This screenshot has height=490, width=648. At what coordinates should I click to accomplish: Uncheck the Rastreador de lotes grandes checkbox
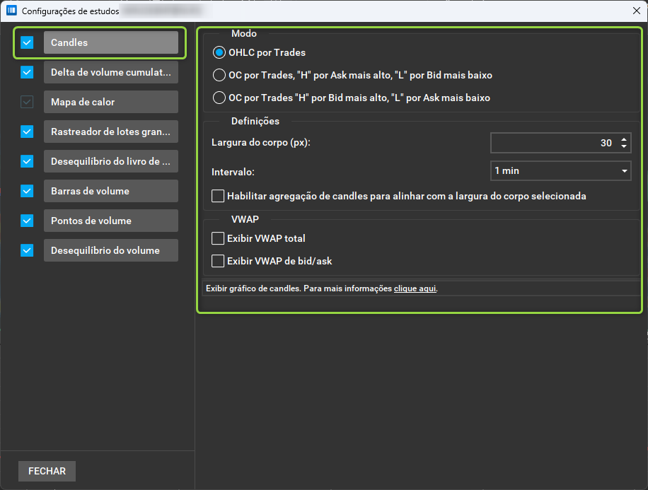(x=27, y=132)
